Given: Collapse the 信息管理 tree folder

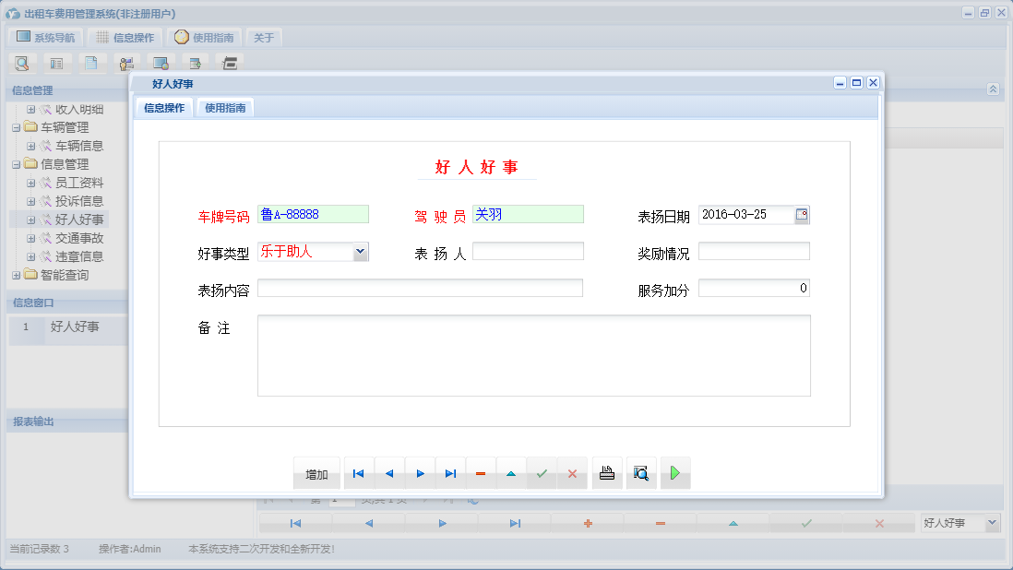Looking at the screenshot, I should click(17, 164).
